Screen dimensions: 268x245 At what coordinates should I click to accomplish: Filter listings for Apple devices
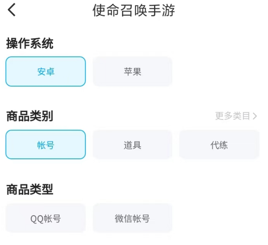pos(132,72)
